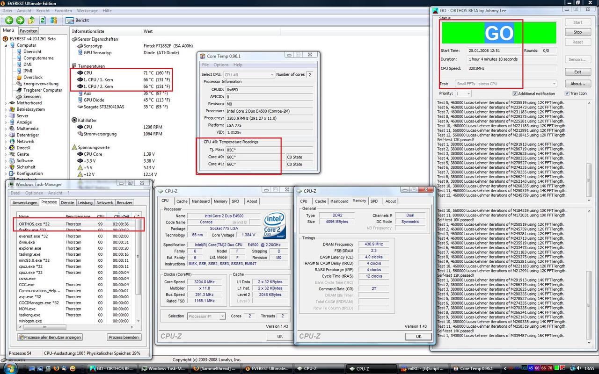This screenshot has width=599, height=374.
Task: Expand the Netzwerk tree node
Action: click(x=6, y=141)
